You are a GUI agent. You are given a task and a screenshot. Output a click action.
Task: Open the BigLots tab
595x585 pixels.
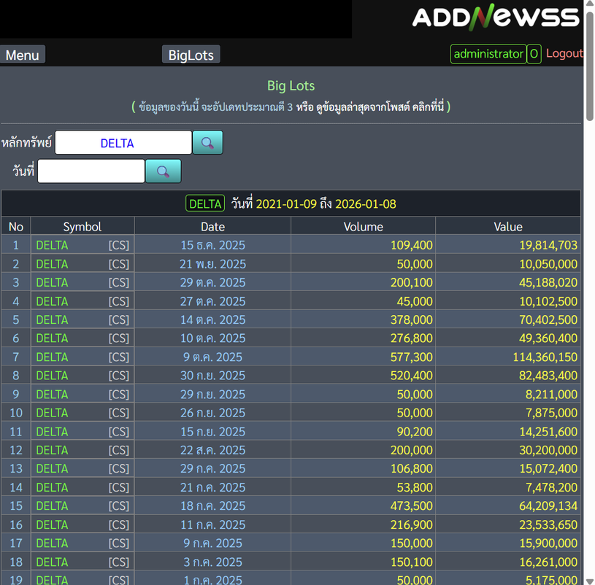click(x=191, y=55)
